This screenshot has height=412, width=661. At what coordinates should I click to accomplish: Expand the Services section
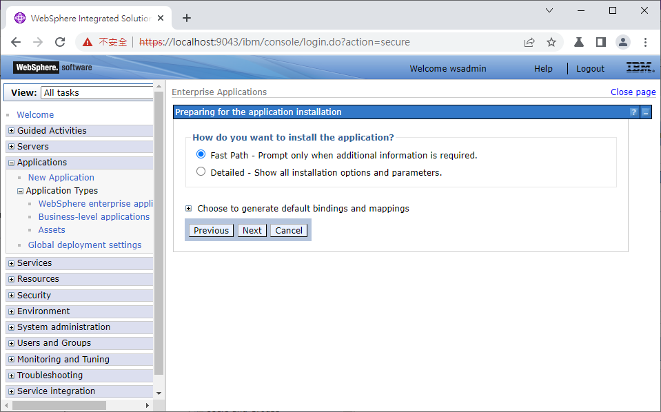(12, 263)
